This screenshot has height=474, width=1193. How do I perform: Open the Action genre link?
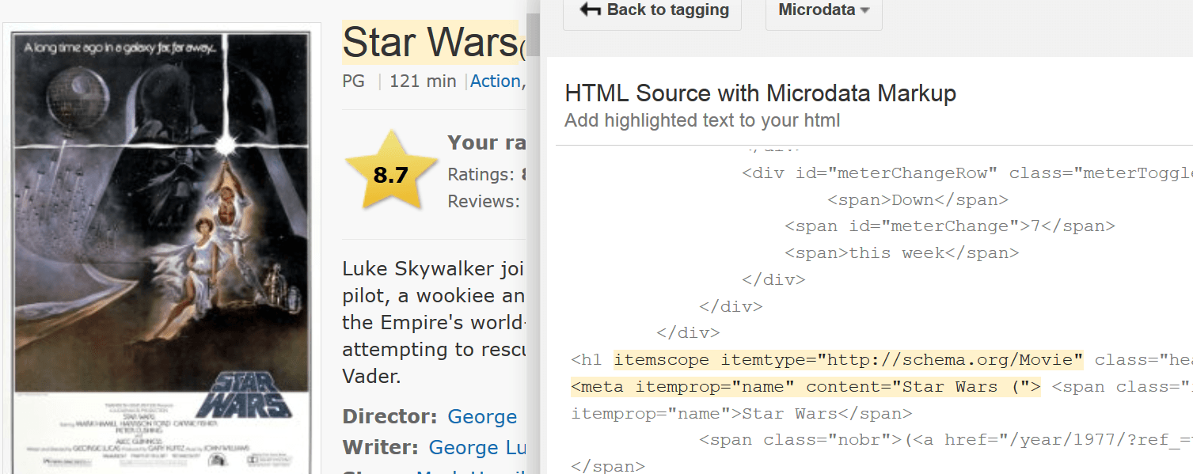tap(496, 81)
